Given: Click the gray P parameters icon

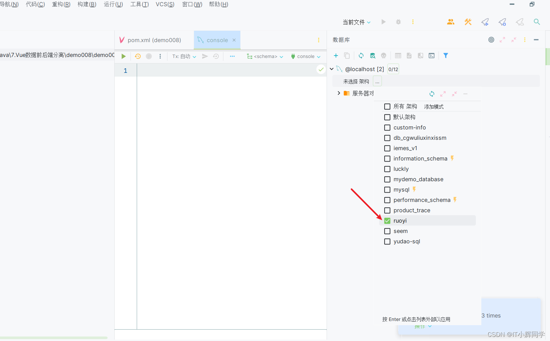Looking at the screenshot, I should pyautogui.click(x=149, y=56).
